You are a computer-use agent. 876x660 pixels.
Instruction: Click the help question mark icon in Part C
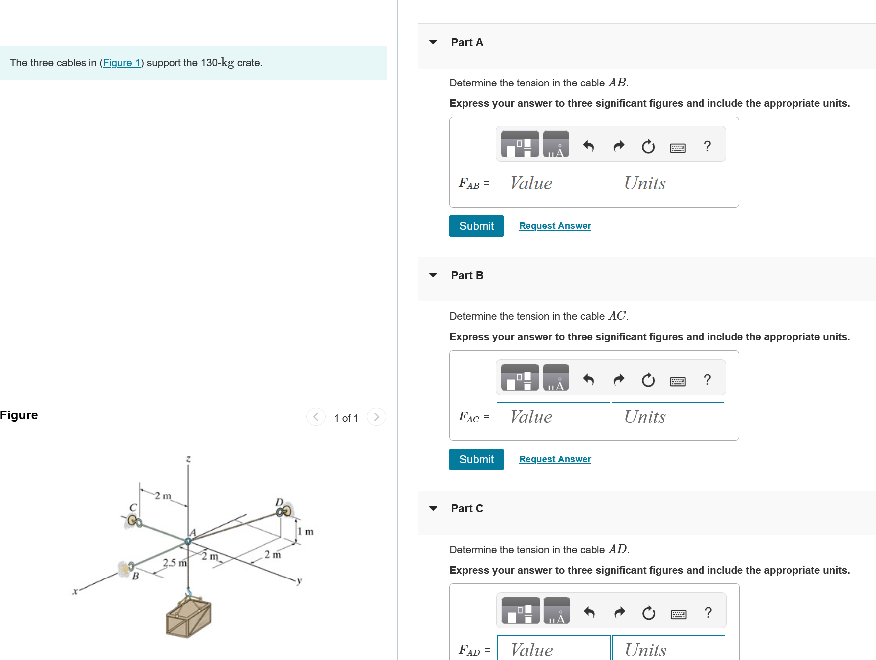click(x=707, y=613)
